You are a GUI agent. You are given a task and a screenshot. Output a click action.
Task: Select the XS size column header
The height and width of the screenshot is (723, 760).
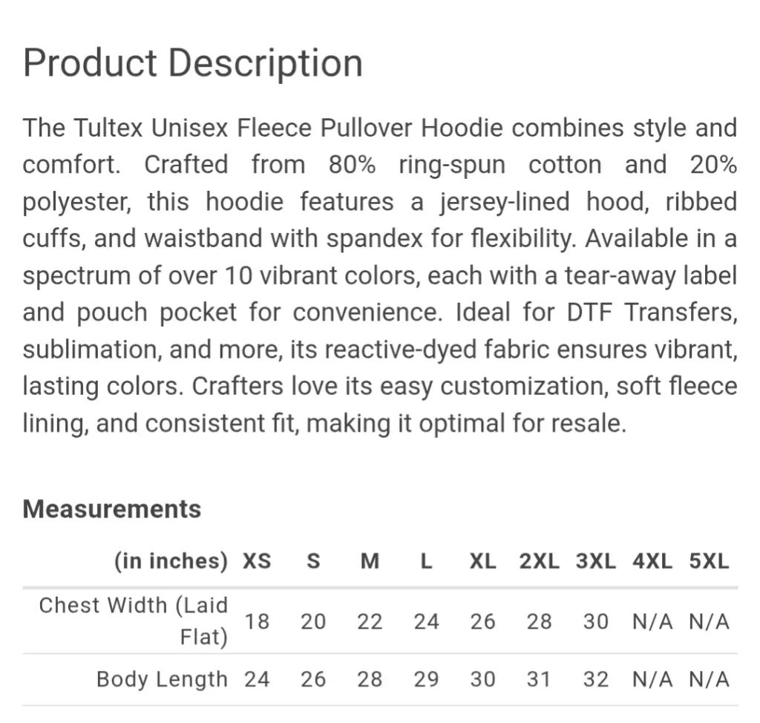coord(257,561)
